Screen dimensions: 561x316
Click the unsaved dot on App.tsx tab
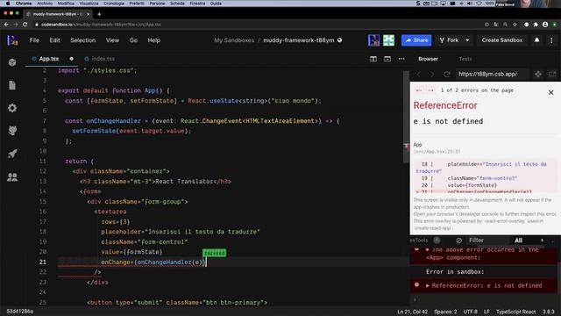(x=71, y=59)
